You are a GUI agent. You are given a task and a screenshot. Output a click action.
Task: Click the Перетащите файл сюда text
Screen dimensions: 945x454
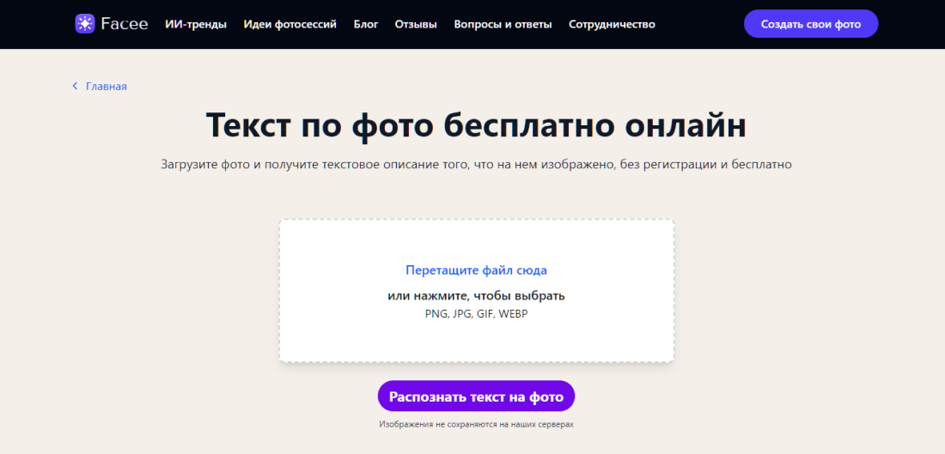pyautogui.click(x=476, y=270)
